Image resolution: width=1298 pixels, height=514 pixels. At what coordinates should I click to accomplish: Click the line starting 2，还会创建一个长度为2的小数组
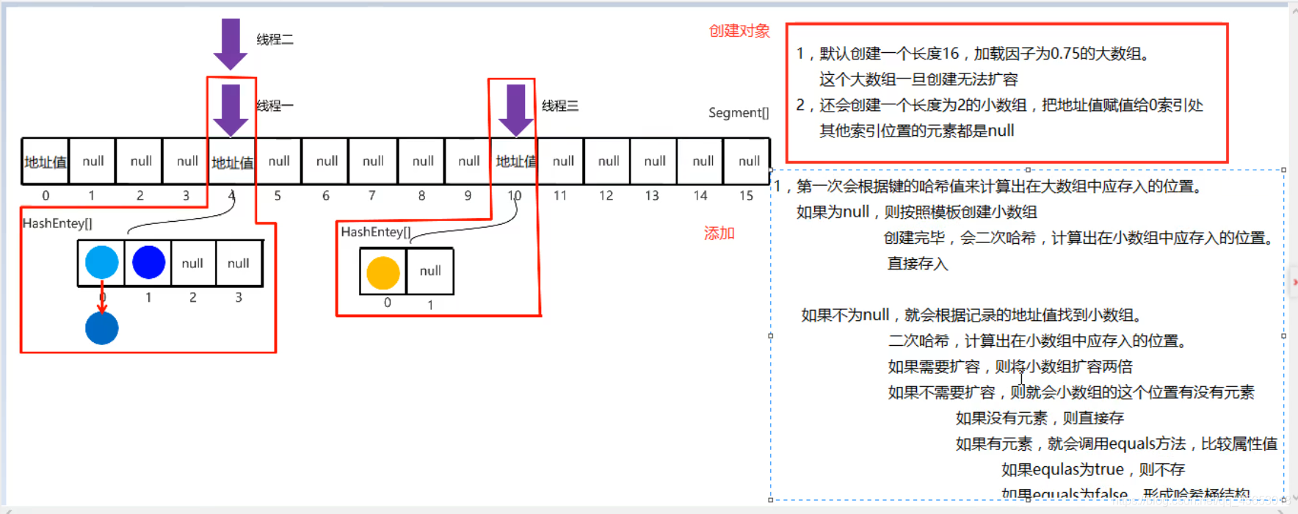[999, 105]
